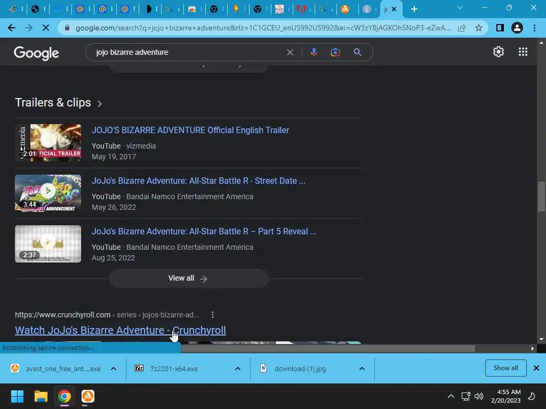Image resolution: width=546 pixels, height=409 pixels.
Task: Go back to the previous page
Action: 12,28
